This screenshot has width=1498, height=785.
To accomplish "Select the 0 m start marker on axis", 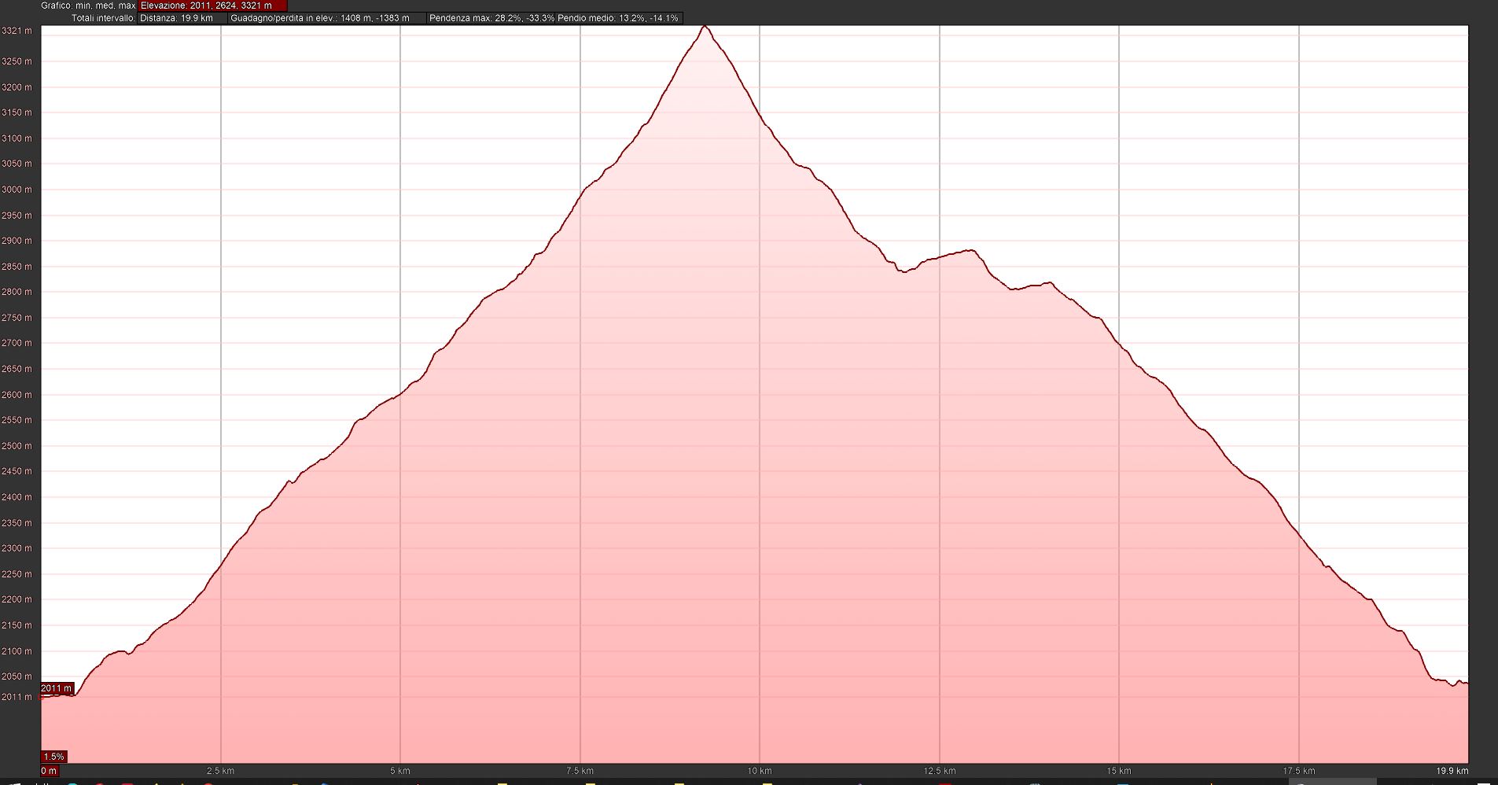I will coord(49,771).
